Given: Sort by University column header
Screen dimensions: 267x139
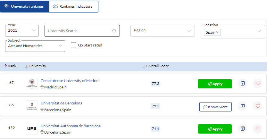Looking at the screenshot, I should click(35, 66).
